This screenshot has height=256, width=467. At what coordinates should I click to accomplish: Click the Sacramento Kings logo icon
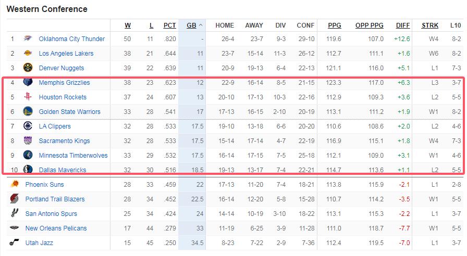click(x=28, y=141)
